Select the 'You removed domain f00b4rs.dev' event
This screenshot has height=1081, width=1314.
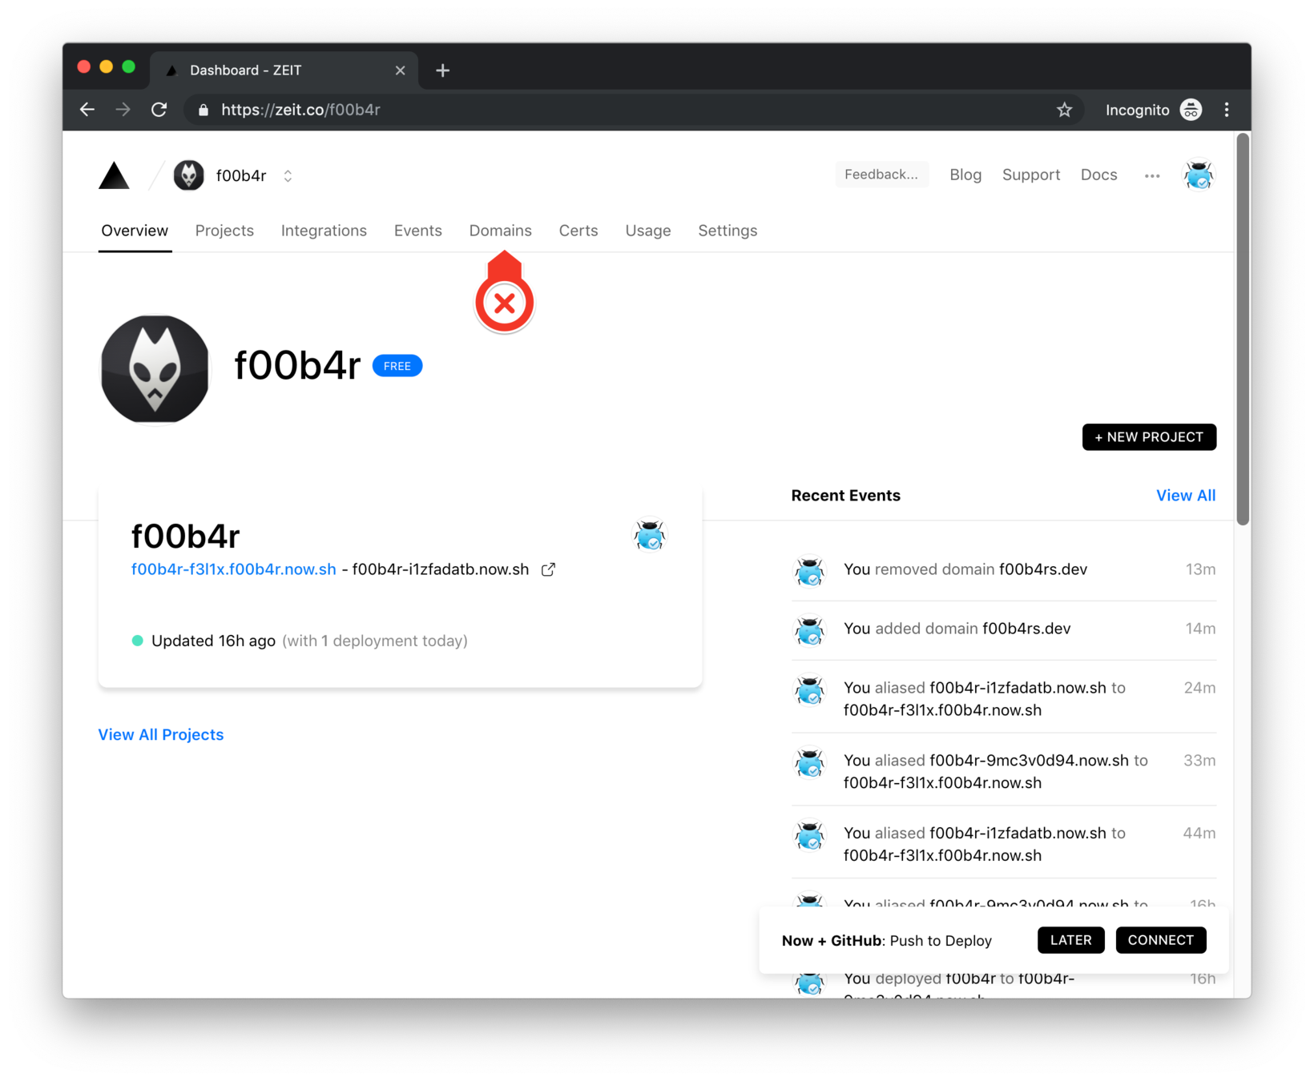(1003, 570)
